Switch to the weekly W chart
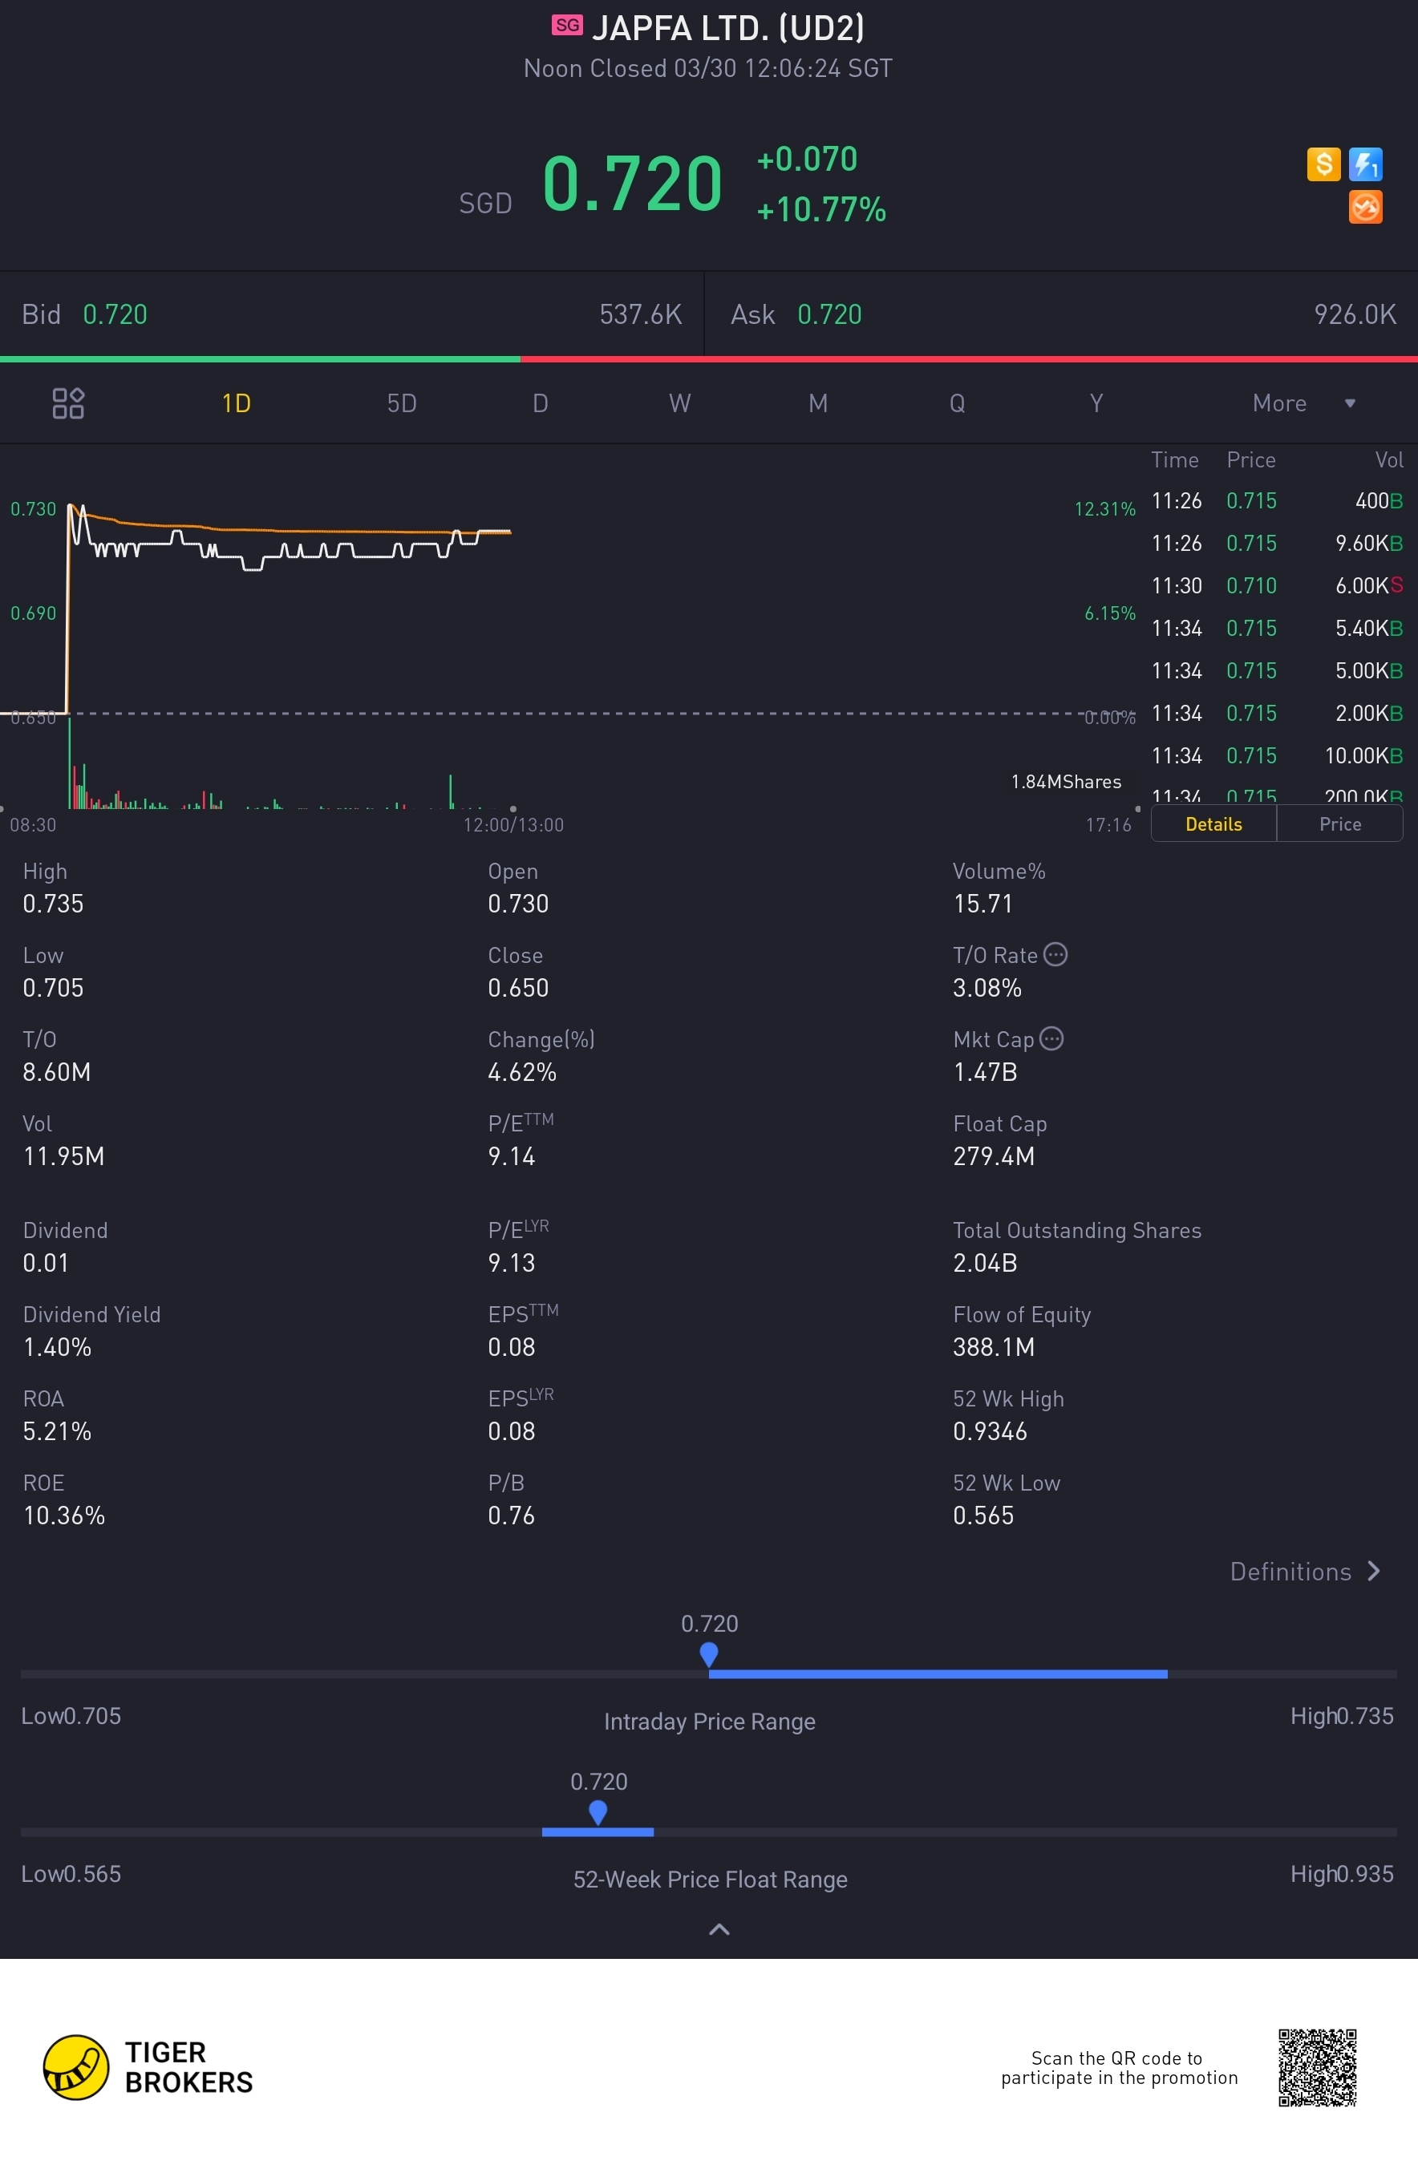 pos(679,403)
